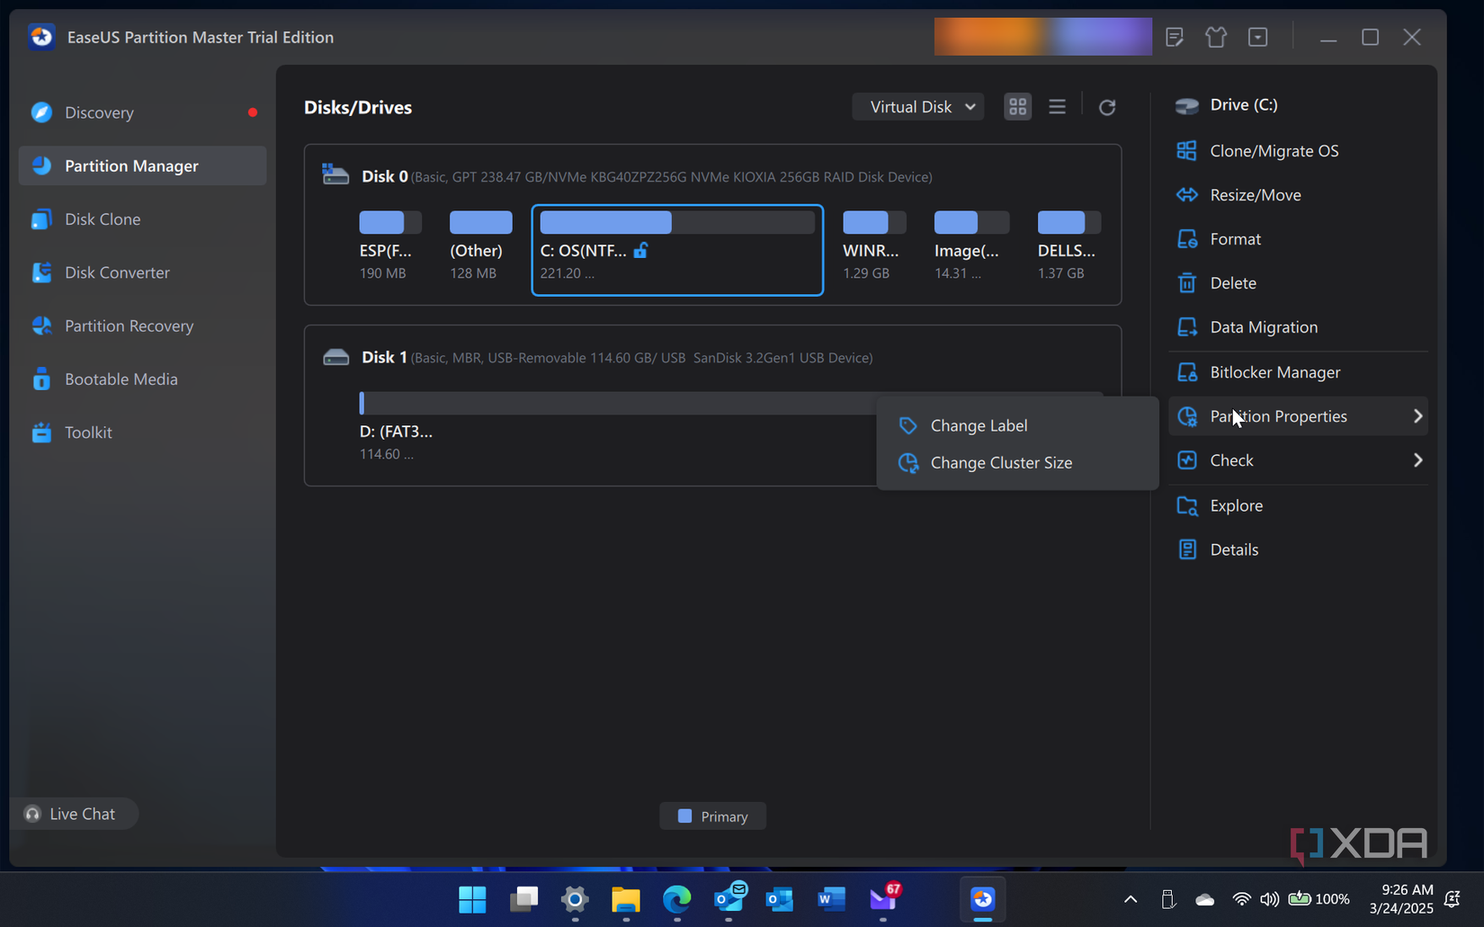Select Change Cluster Size from context menu

click(1001, 462)
